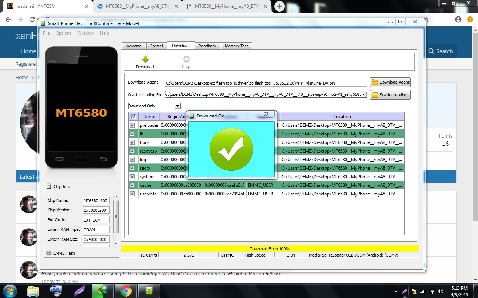Uncheck the lk partition checkbox

click(132, 134)
